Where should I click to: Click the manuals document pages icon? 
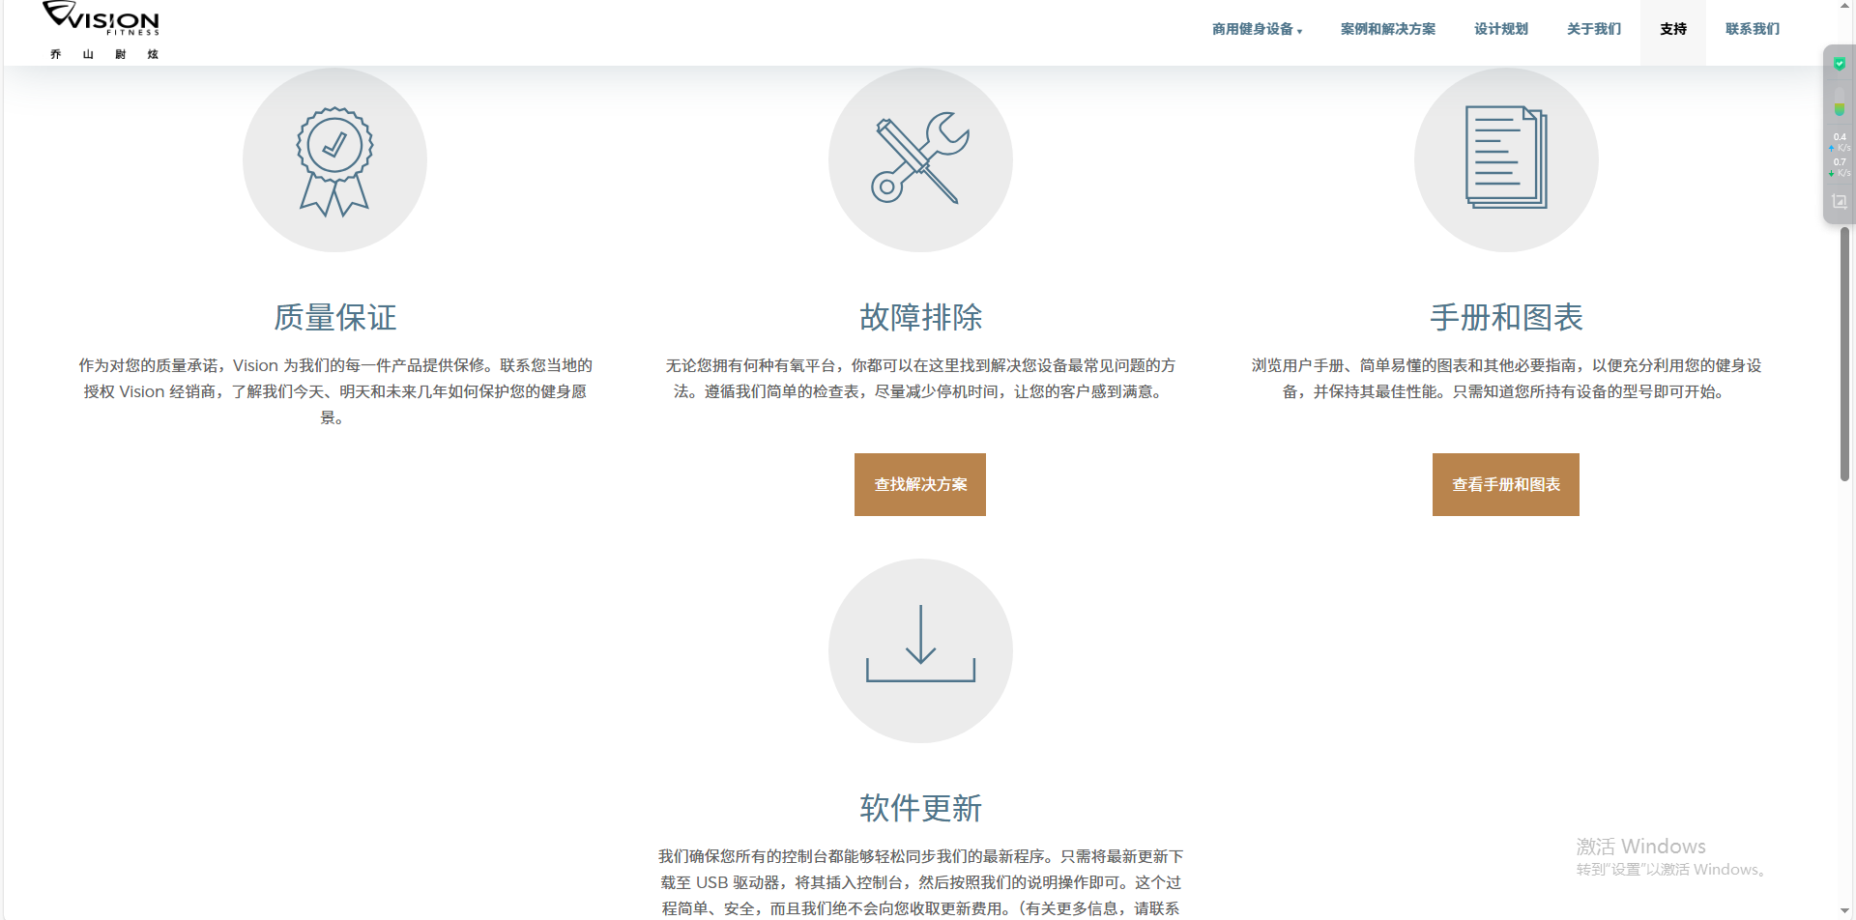tap(1505, 158)
